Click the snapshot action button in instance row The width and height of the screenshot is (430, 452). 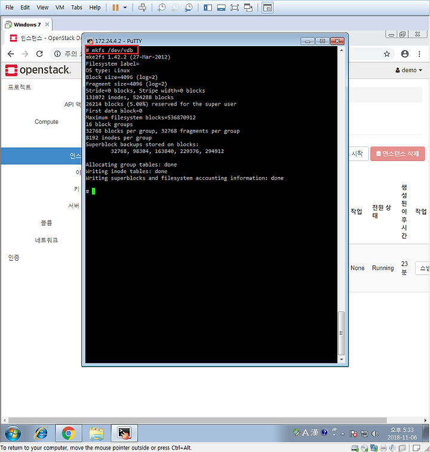pos(423,268)
